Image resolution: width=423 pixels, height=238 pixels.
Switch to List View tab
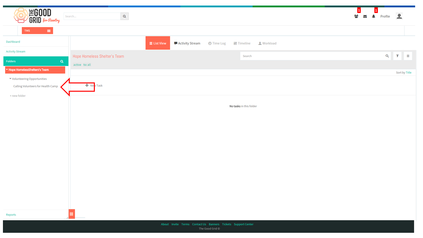point(158,43)
